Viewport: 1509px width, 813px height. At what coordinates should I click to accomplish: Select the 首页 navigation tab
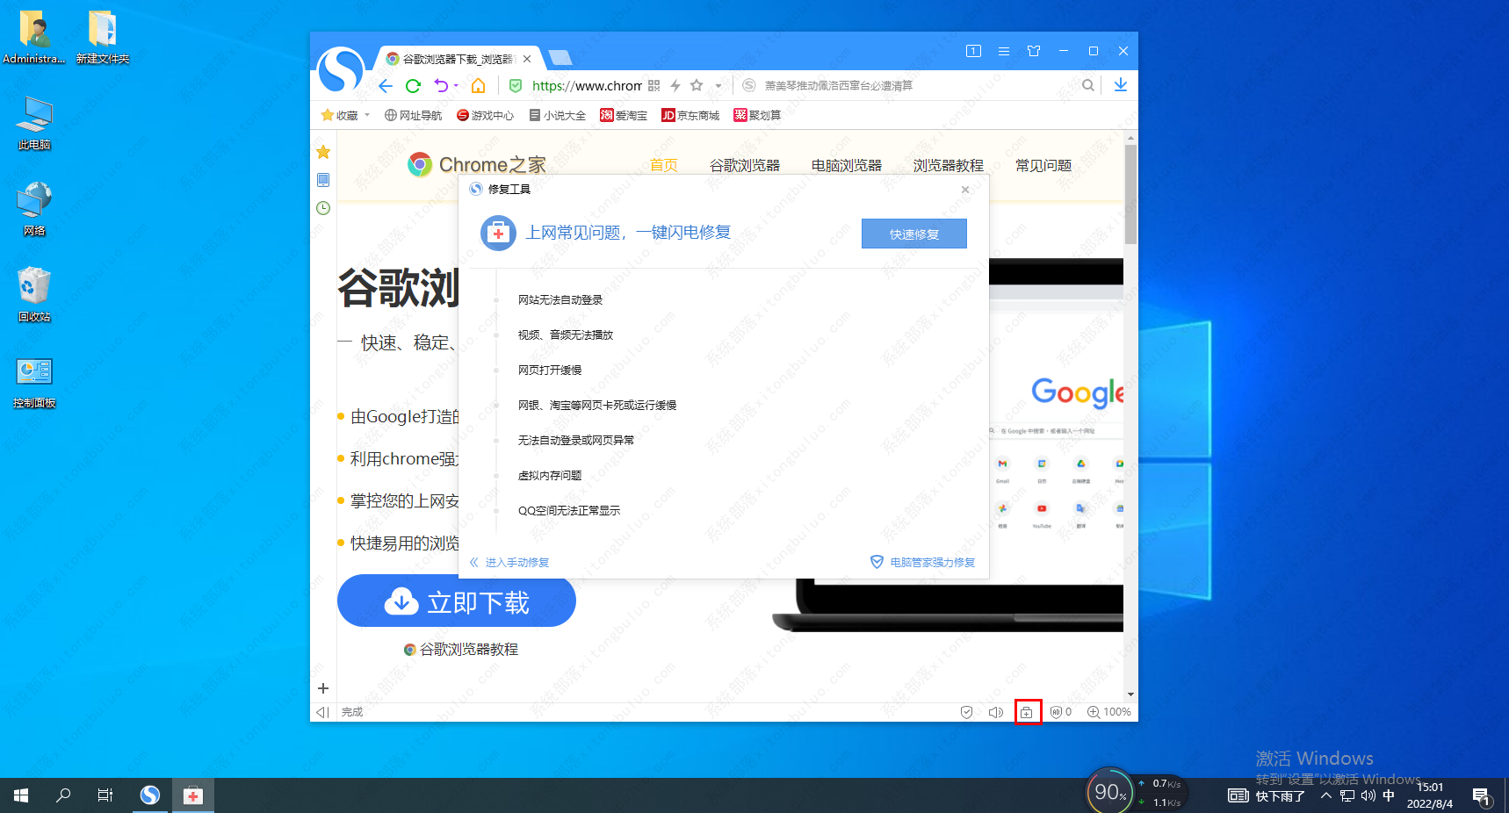[x=664, y=165]
